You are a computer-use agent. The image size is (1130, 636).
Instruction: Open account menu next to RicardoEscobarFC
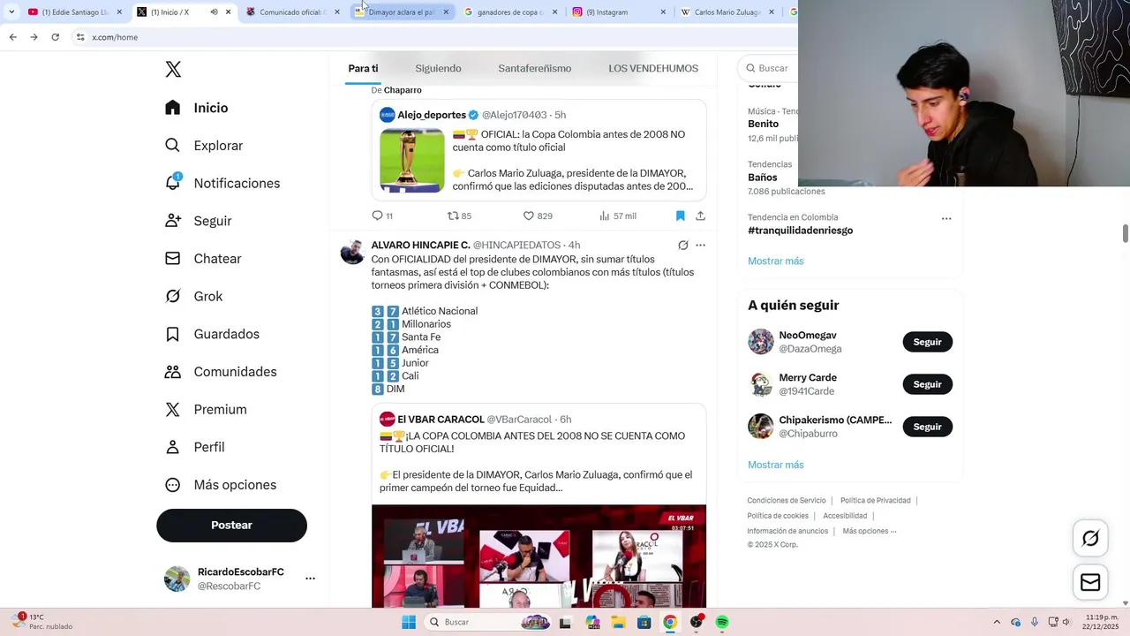click(310, 579)
